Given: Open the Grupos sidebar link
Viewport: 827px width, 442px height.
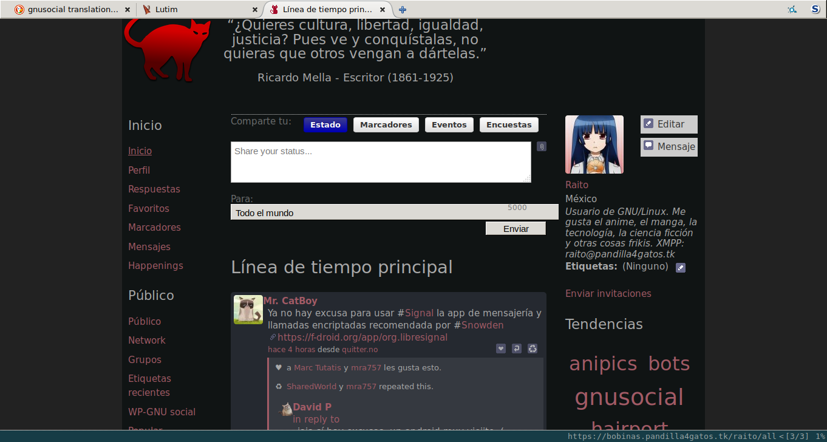Looking at the screenshot, I should pos(145,359).
